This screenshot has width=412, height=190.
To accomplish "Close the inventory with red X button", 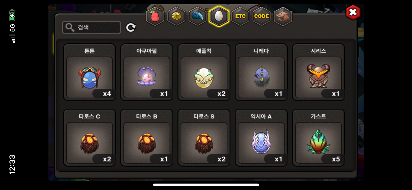I will point(353,12).
